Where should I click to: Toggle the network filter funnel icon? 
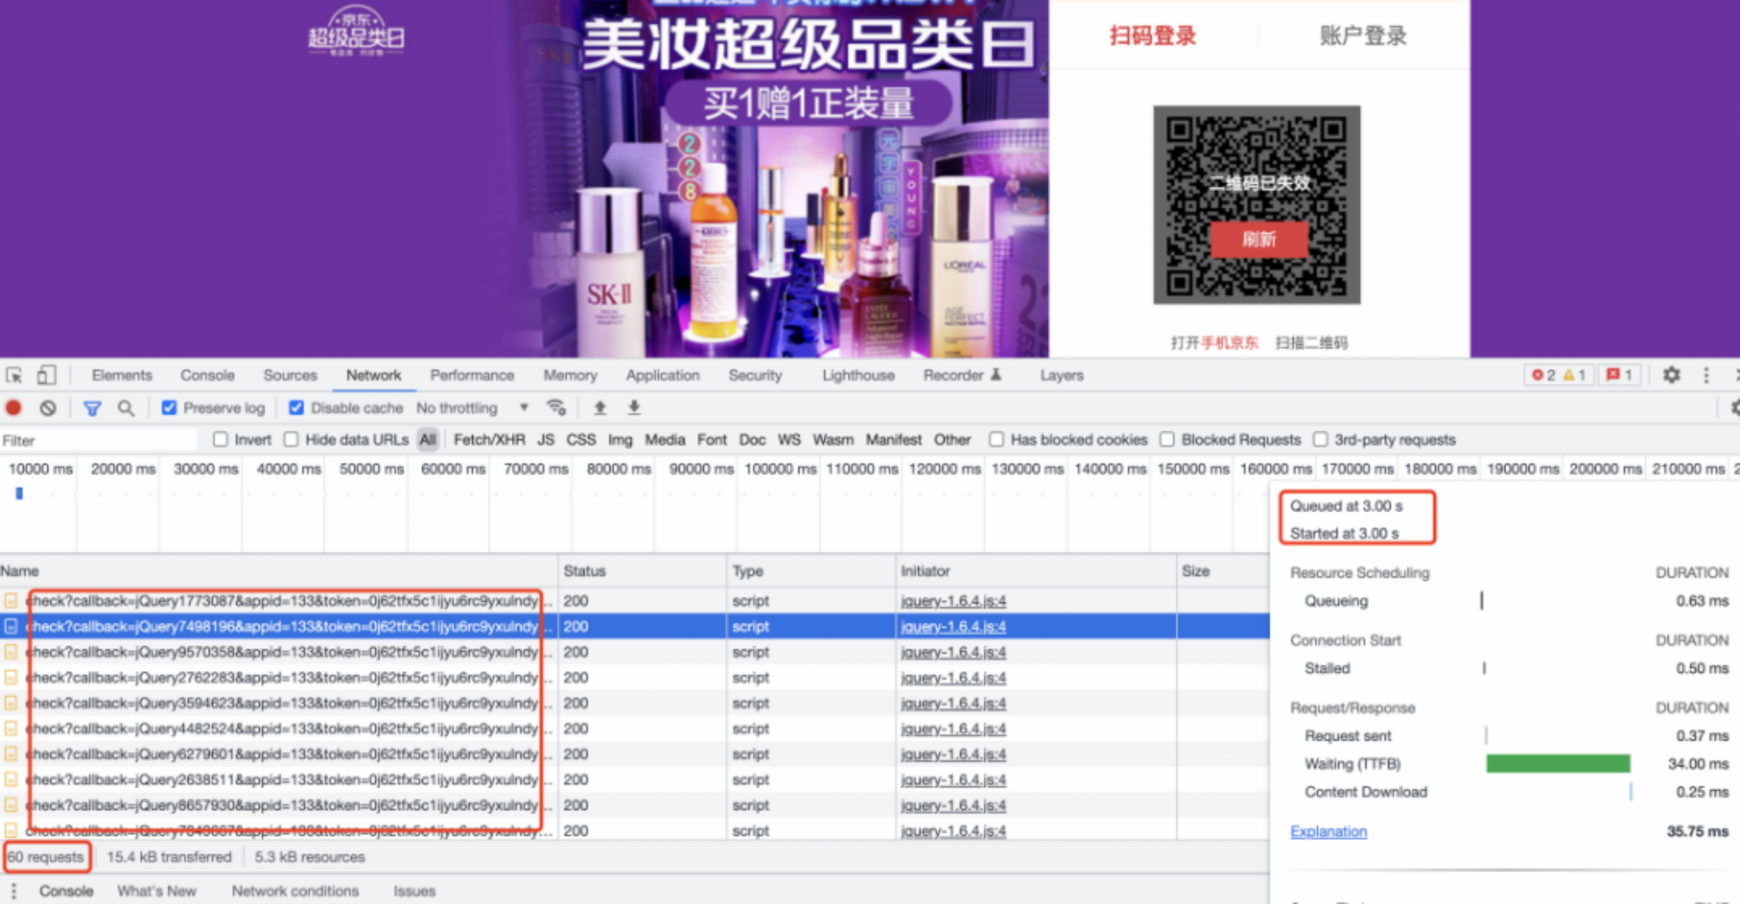[x=92, y=408]
